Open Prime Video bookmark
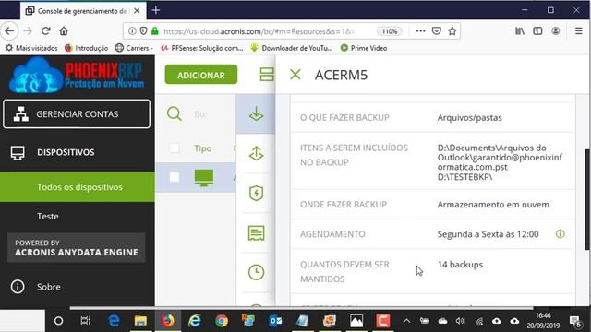This screenshot has width=591, height=332. (364, 48)
